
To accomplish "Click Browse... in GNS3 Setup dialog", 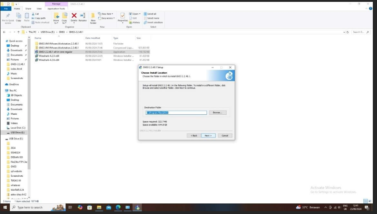I will coord(217,112).
